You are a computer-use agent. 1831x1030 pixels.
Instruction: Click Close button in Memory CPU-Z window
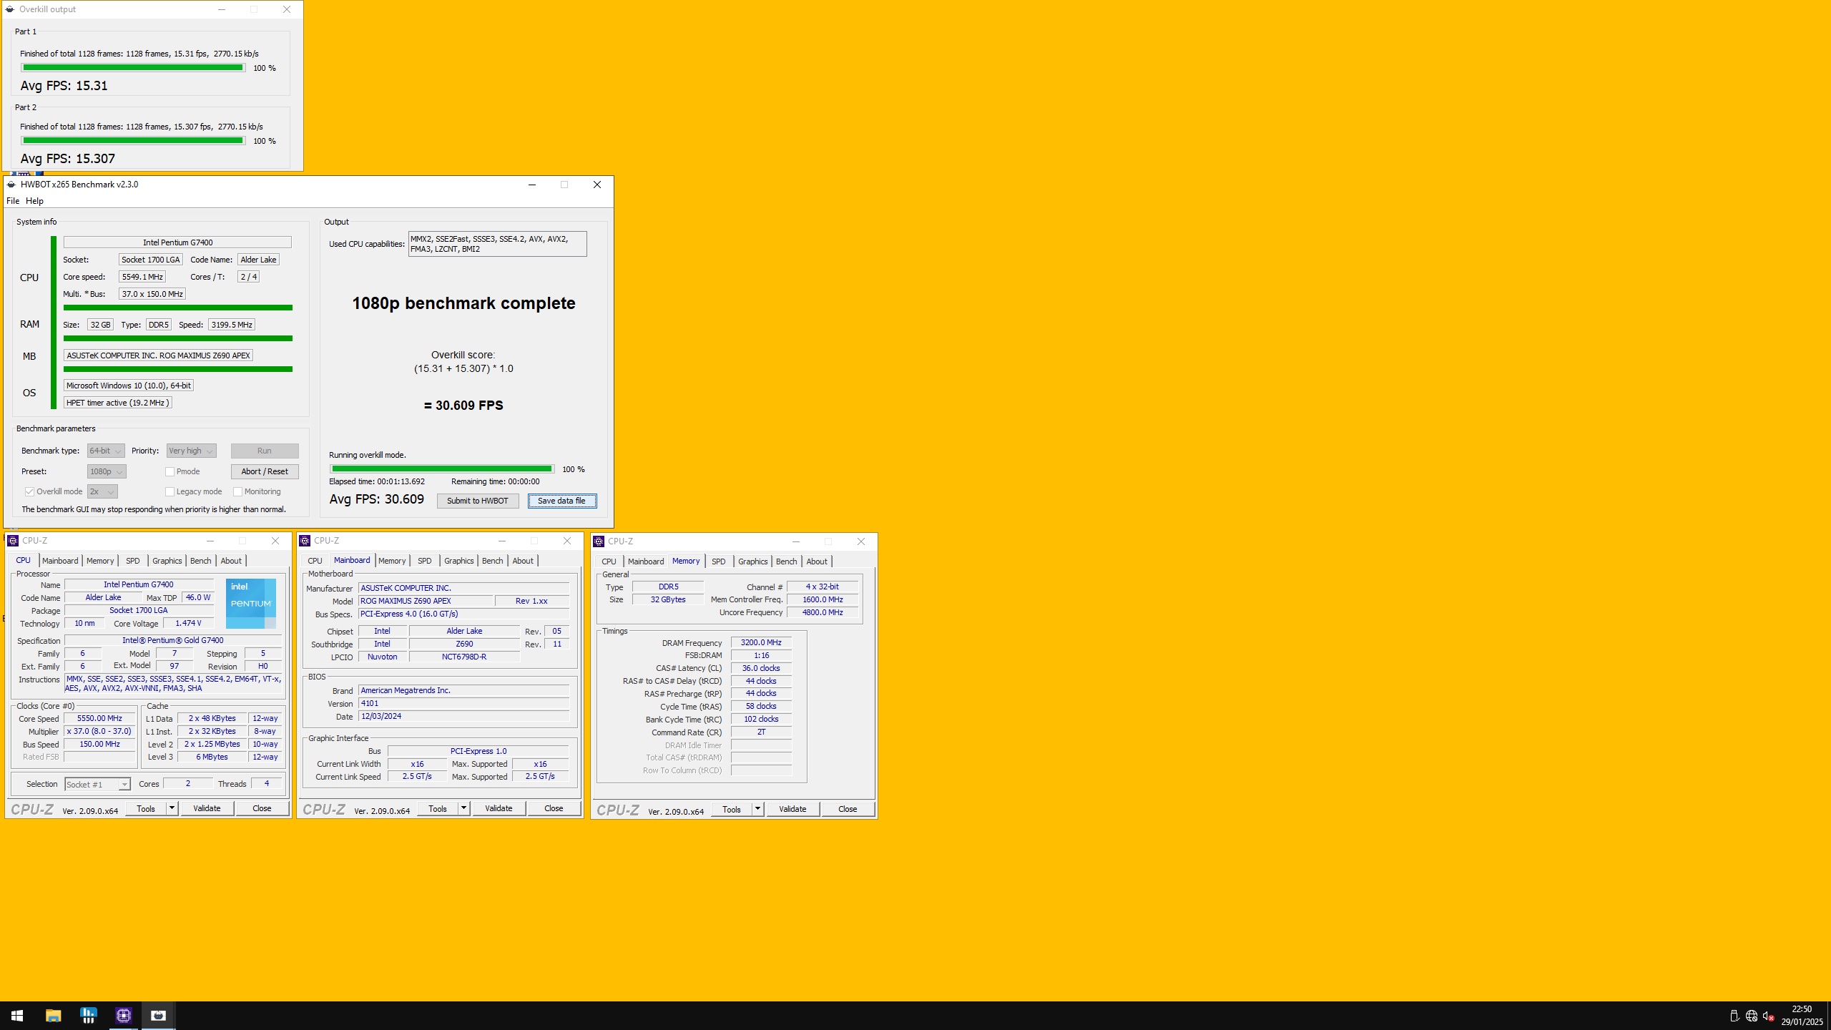[848, 809]
